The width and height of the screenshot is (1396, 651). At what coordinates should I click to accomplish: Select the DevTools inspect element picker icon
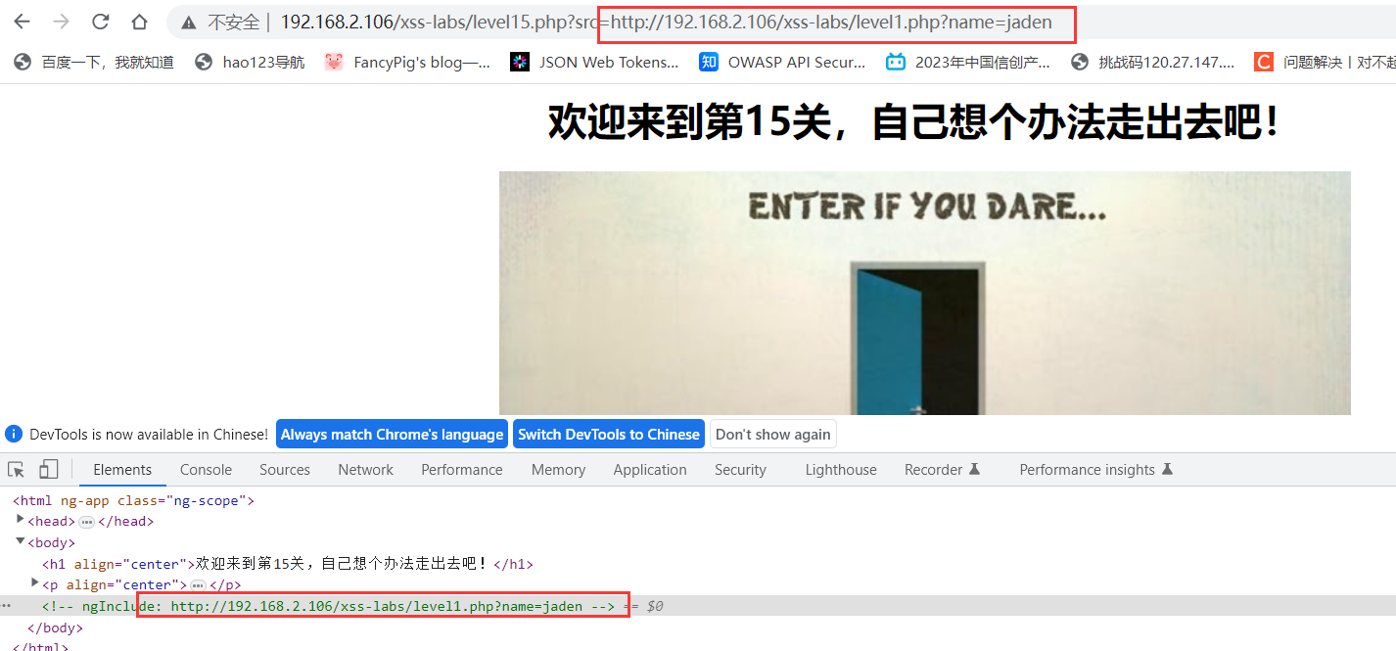(x=16, y=469)
